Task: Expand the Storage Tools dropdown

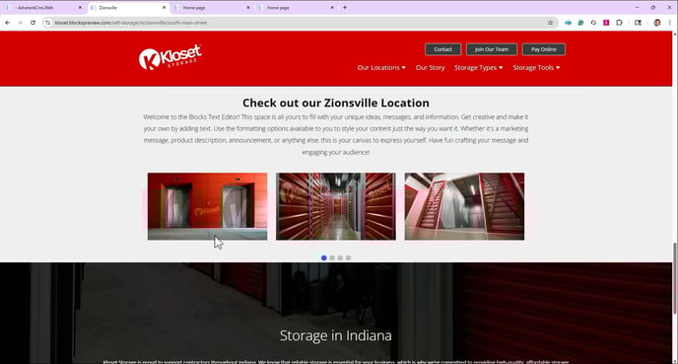Action: tap(536, 67)
